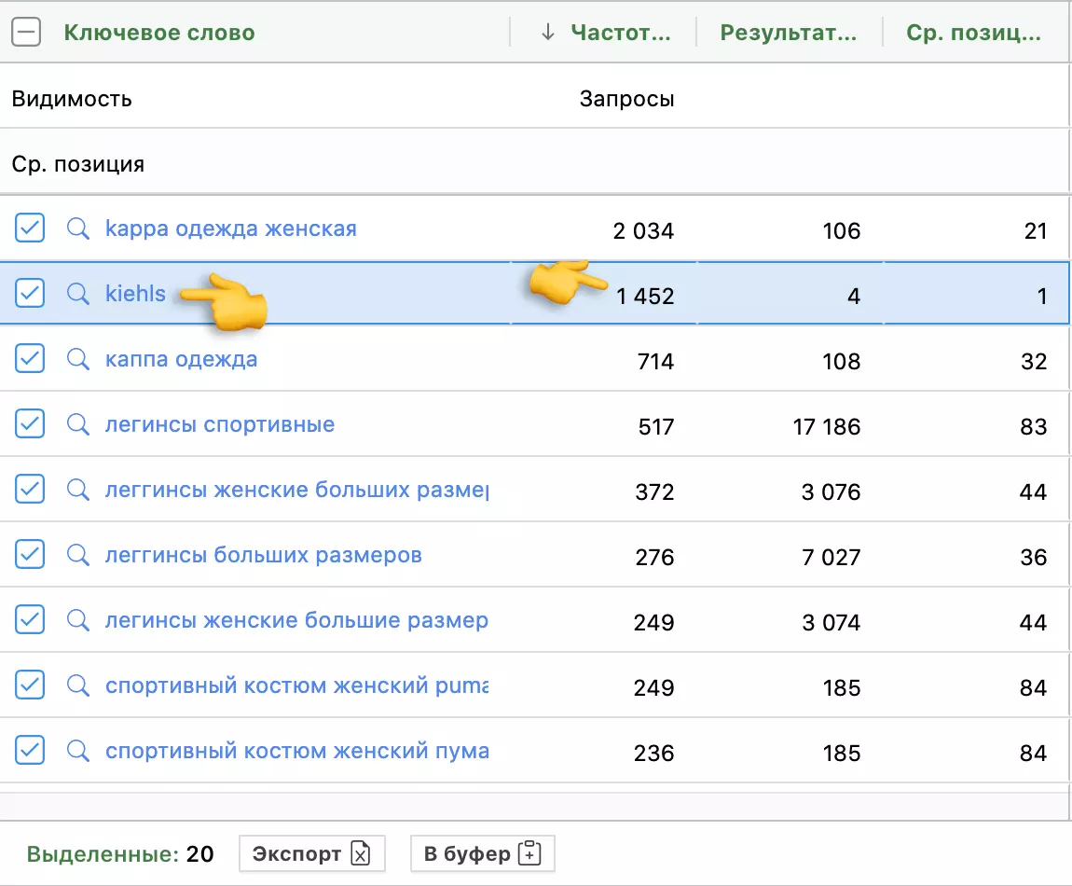Screen dimensions: 1072x886
Task: Click the clipboard icon on В буфер button
Action: [529, 853]
